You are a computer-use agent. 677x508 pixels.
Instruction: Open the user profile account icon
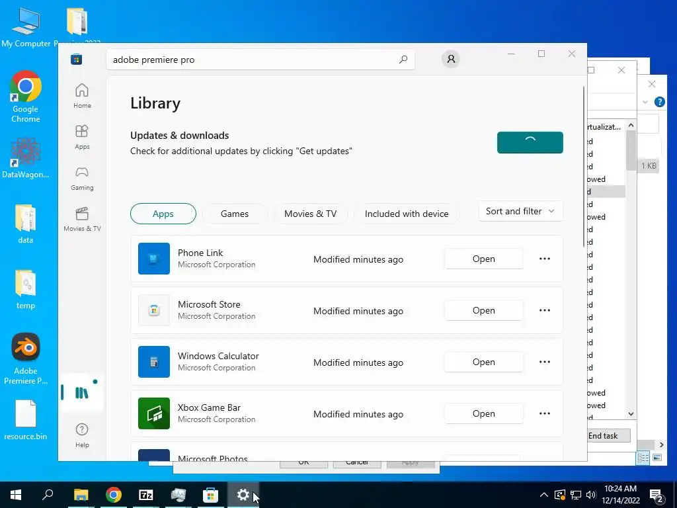(x=451, y=59)
